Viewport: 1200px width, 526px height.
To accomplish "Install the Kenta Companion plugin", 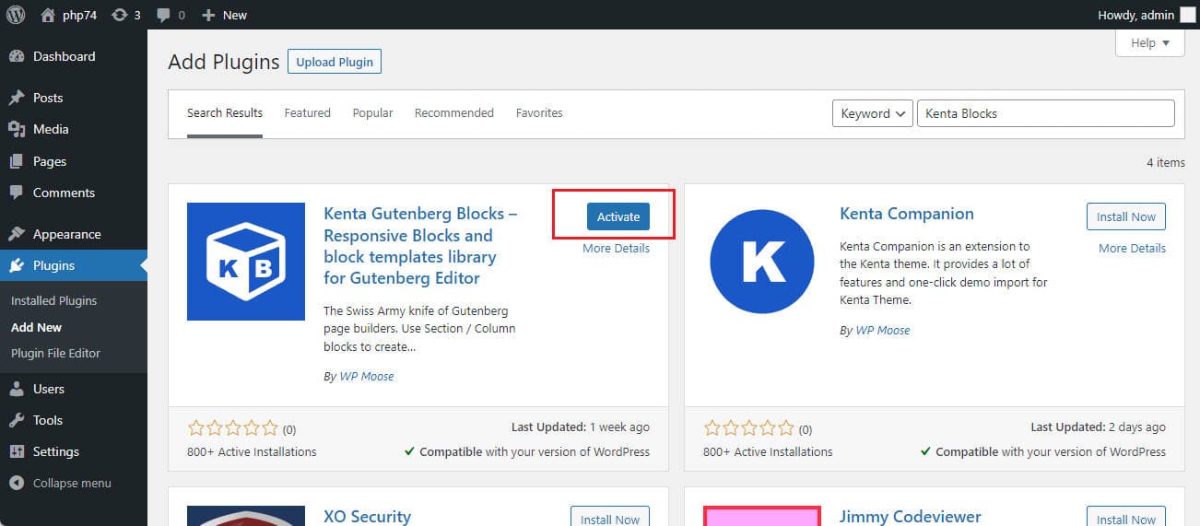I will [1126, 216].
